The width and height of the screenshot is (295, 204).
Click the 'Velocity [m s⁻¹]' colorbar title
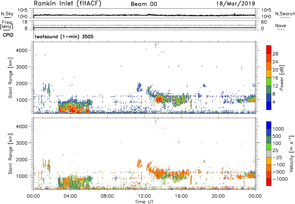tap(292, 154)
